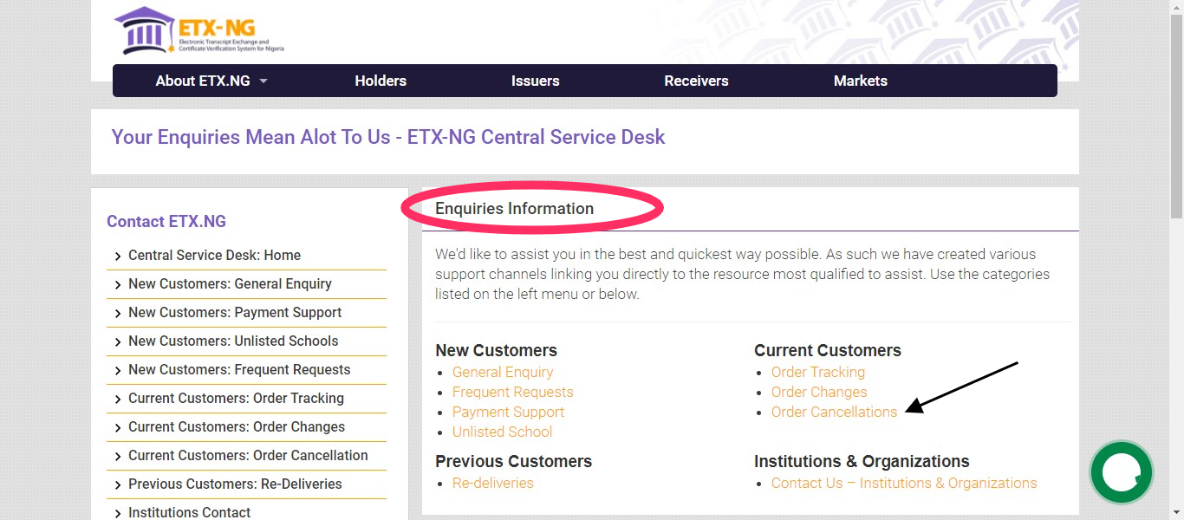Open the General Enquiry link
This screenshot has height=520, width=1184.
pos(503,372)
